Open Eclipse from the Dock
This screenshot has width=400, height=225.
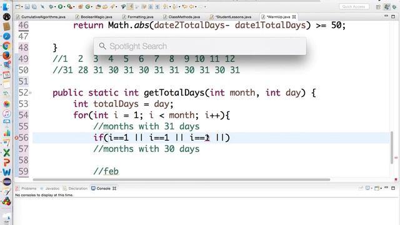[7, 182]
